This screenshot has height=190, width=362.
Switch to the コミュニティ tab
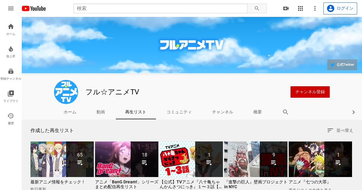pyautogui.click(x=179, y=112)
